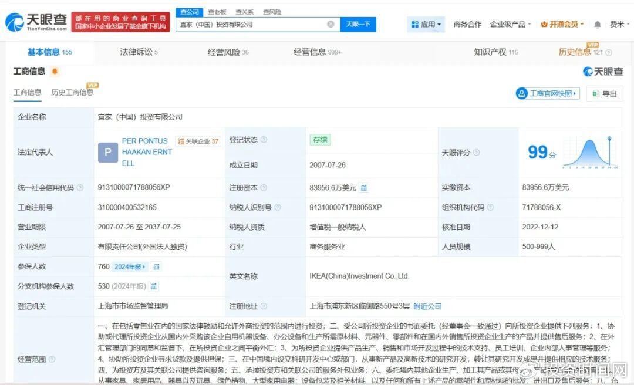Screen dimensions: 634x385
Task: Expand the 2024年报 year selector
Action: coord(130,267)
